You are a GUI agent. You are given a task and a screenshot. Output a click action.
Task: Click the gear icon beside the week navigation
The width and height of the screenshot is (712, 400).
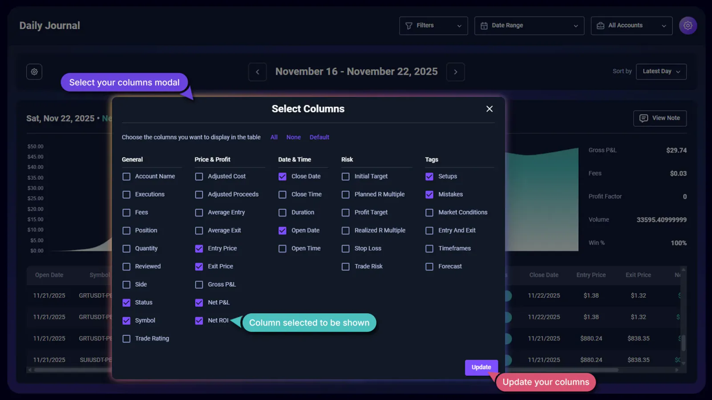click(x=34, y=72)
